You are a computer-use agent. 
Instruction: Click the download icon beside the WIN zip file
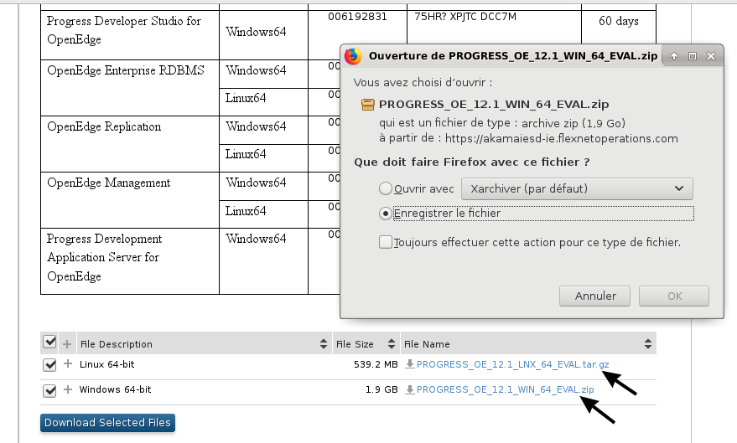(409, 389)
